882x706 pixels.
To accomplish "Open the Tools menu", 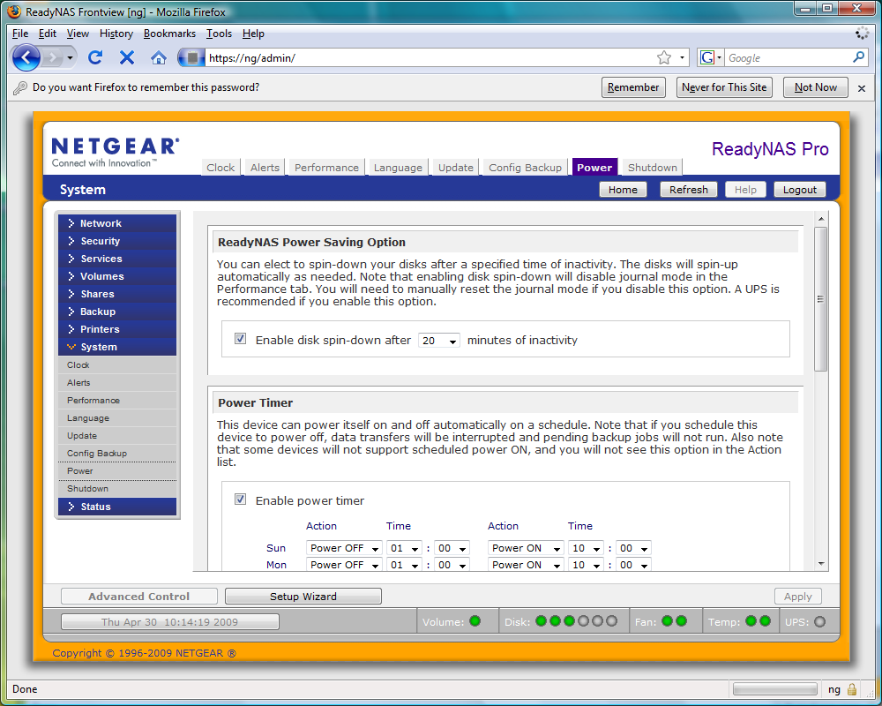I will (219, 34).
